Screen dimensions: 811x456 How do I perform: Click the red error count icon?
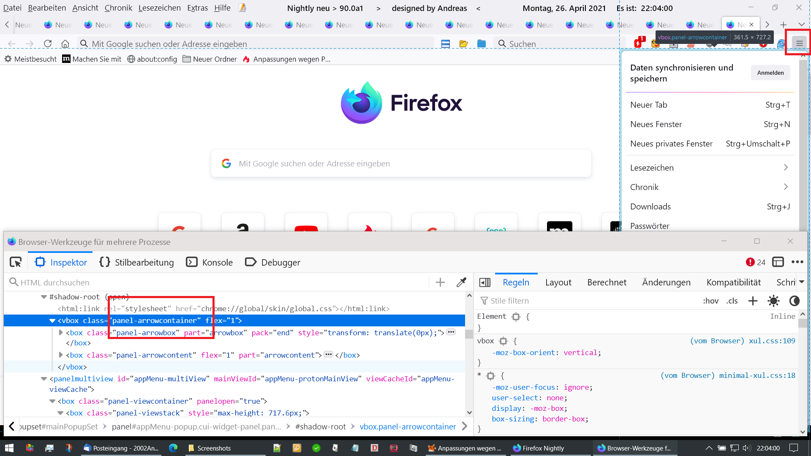click(750, 262)
